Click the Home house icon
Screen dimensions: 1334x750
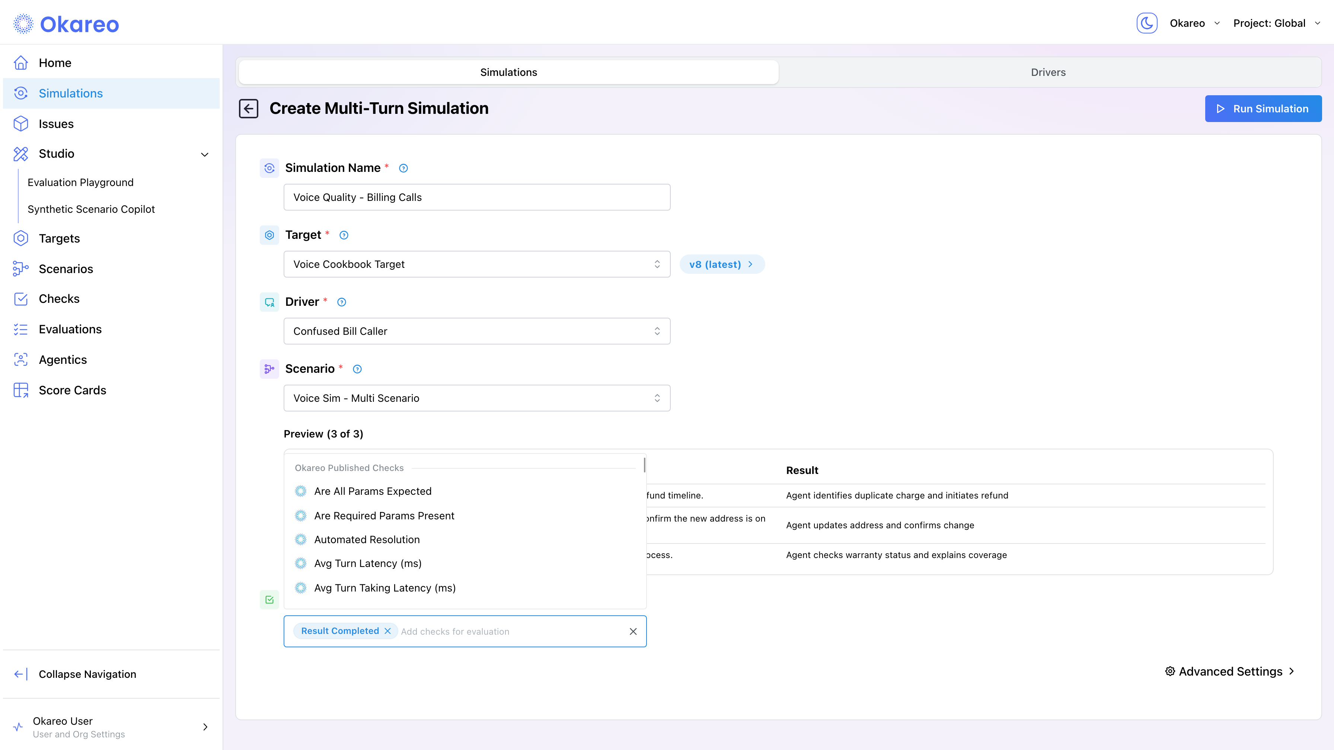21,62
